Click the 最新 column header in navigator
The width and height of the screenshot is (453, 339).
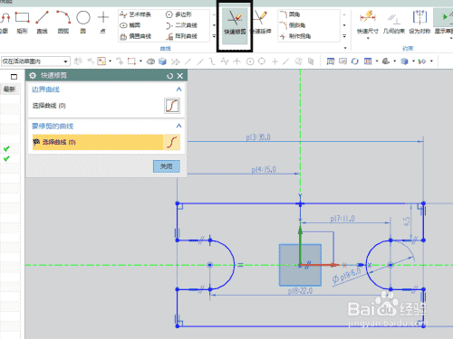9,89
